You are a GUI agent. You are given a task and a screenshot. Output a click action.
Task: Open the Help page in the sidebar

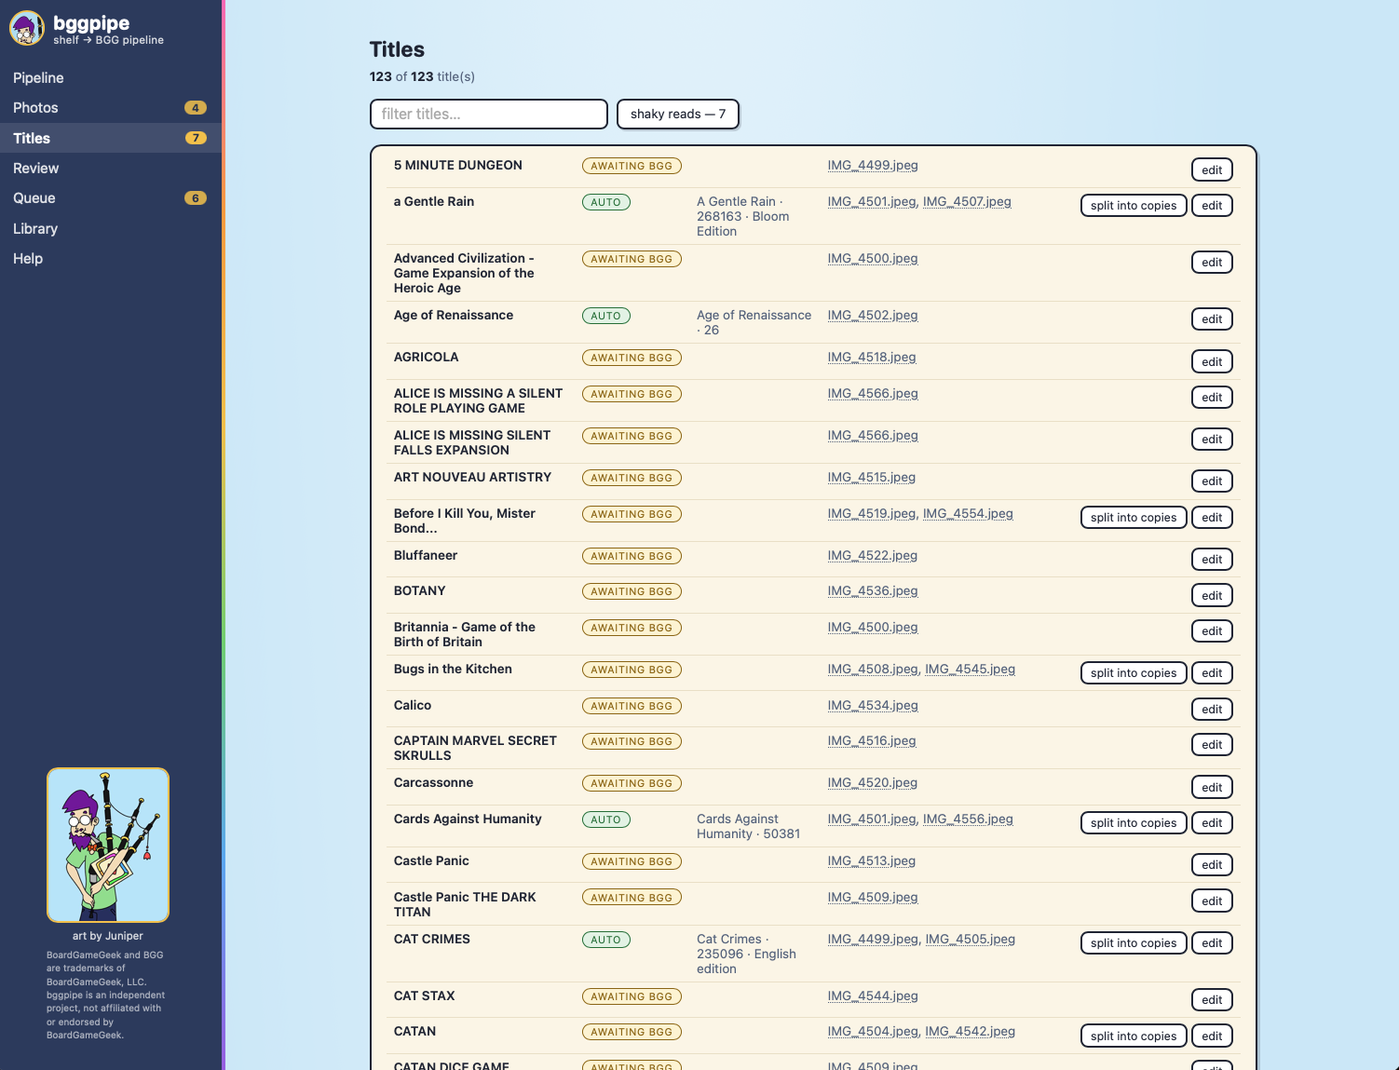[x=111, y=259]
